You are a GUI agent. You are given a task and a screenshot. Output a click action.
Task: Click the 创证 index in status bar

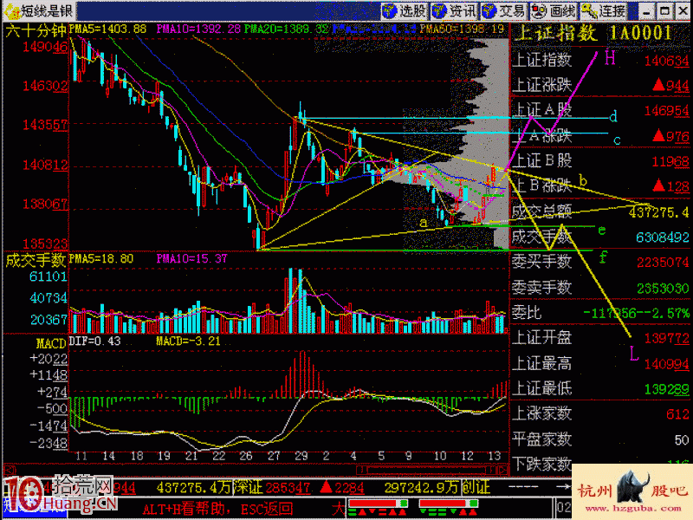pos(476,487)
